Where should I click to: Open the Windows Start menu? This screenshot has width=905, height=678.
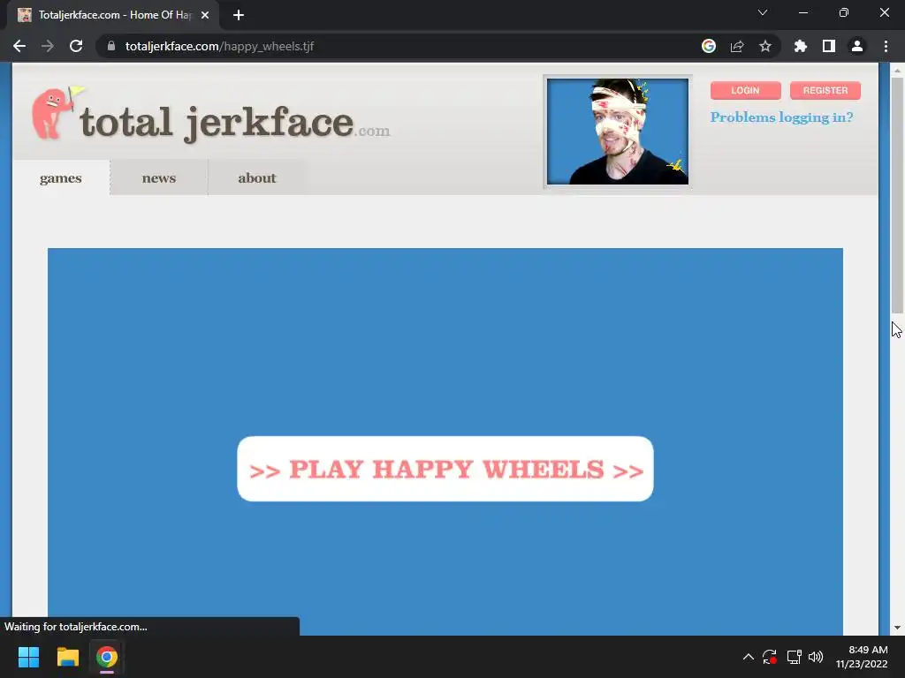[x=28, y=657]
